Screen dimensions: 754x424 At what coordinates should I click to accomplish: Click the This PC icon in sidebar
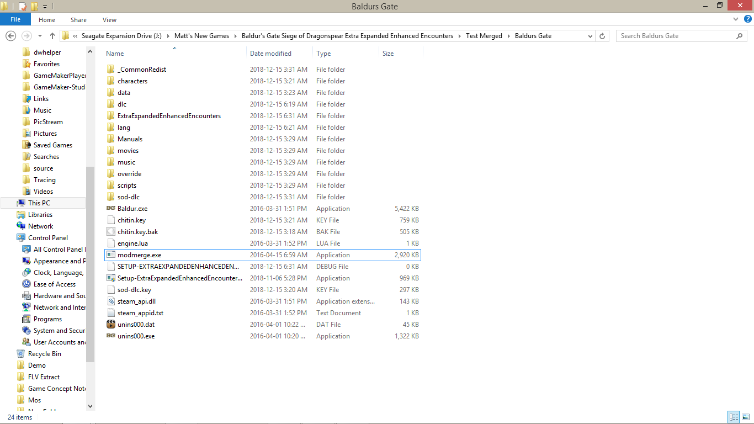click(x=21, y=203)
